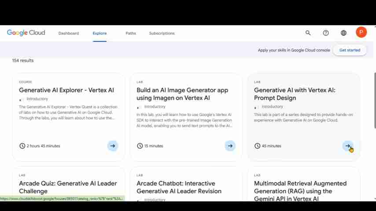This screenshot has width=376, height=211.
Task: Open Generative AI with Vertex AI: Prompt Design
Action: [295, 94]
